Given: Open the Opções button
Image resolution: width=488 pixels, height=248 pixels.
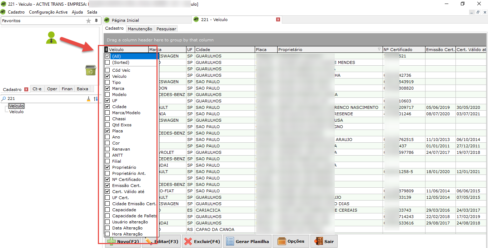Looking at the screenshot, I should pos(291,241).
